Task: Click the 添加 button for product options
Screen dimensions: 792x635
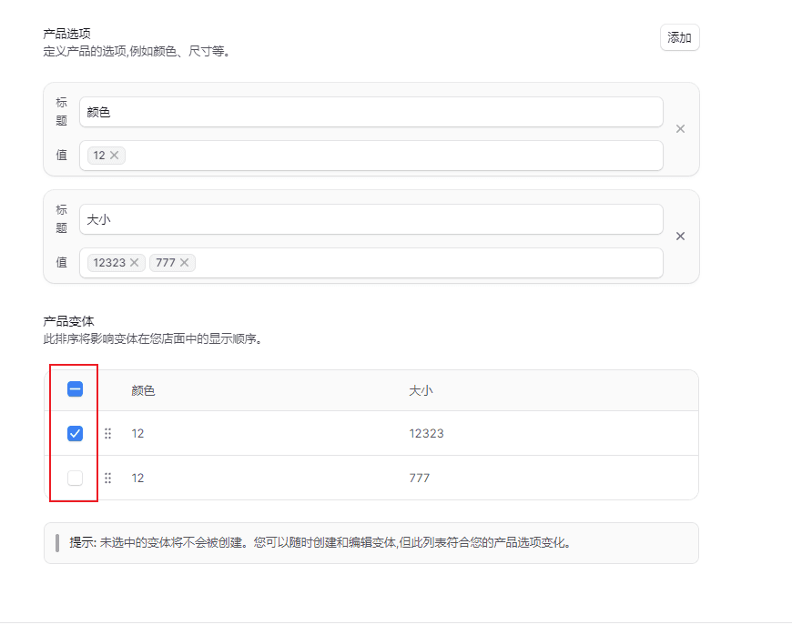Action: pyautogui.click(x=679, y=37)
